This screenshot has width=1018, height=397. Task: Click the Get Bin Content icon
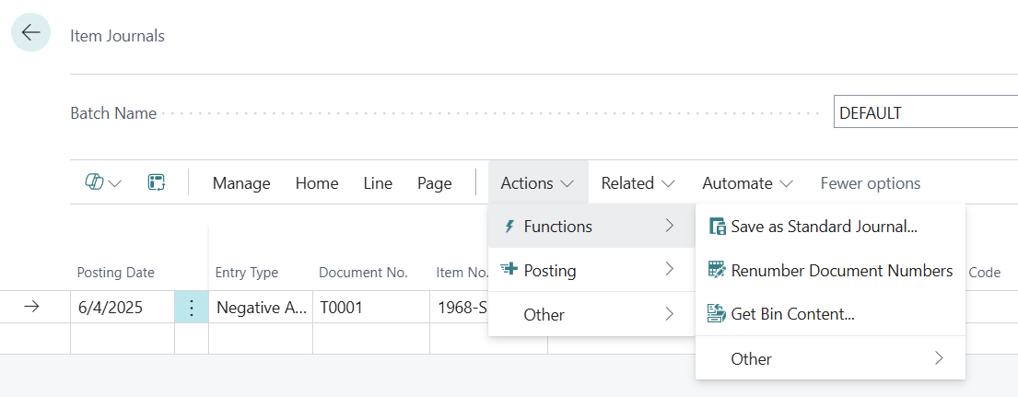[717, 314]
